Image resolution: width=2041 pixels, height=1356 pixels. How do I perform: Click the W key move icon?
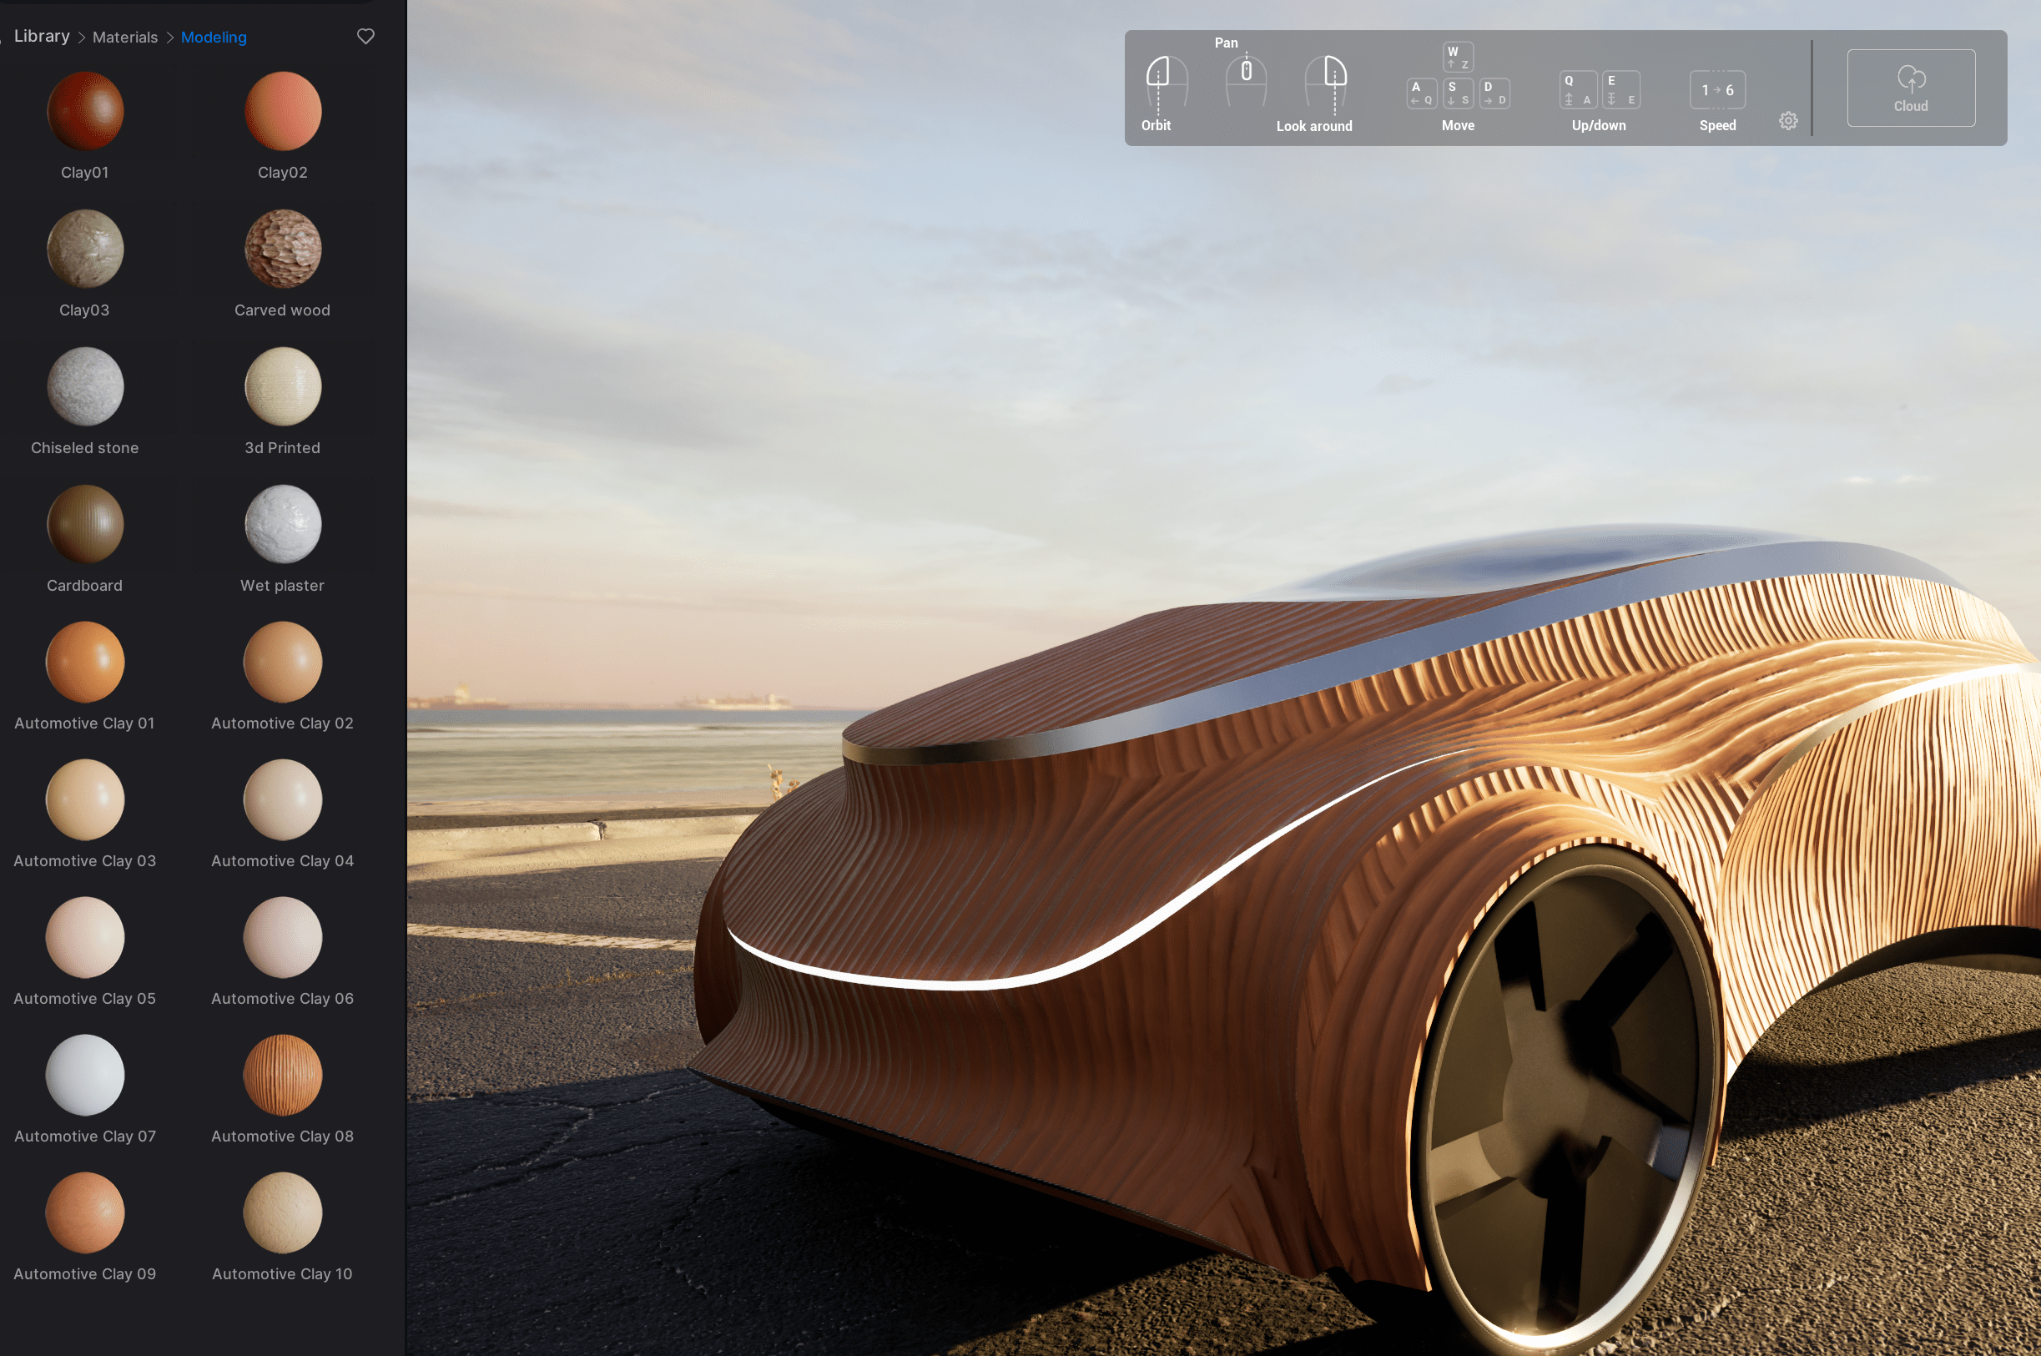1458,57
